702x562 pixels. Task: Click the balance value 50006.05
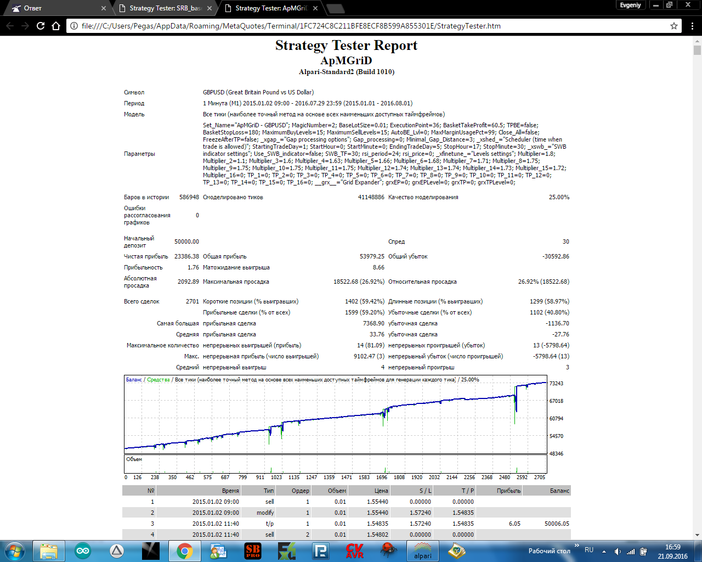(x=557, y=524)
